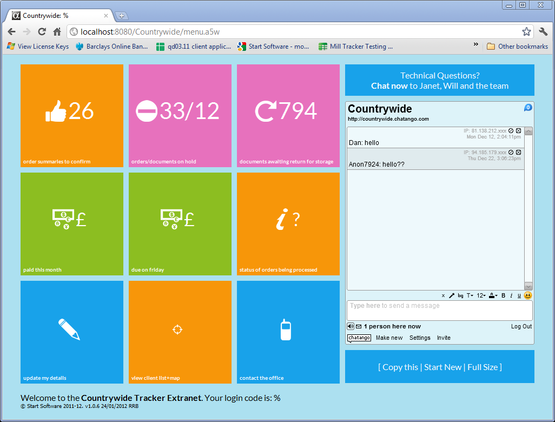
Task: Open the Mill Tracker Testing bookmark
Action: [x=355, y=47]
